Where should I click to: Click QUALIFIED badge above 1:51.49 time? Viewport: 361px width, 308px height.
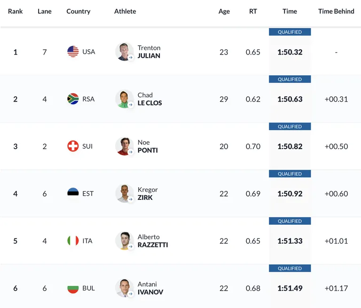290,269
